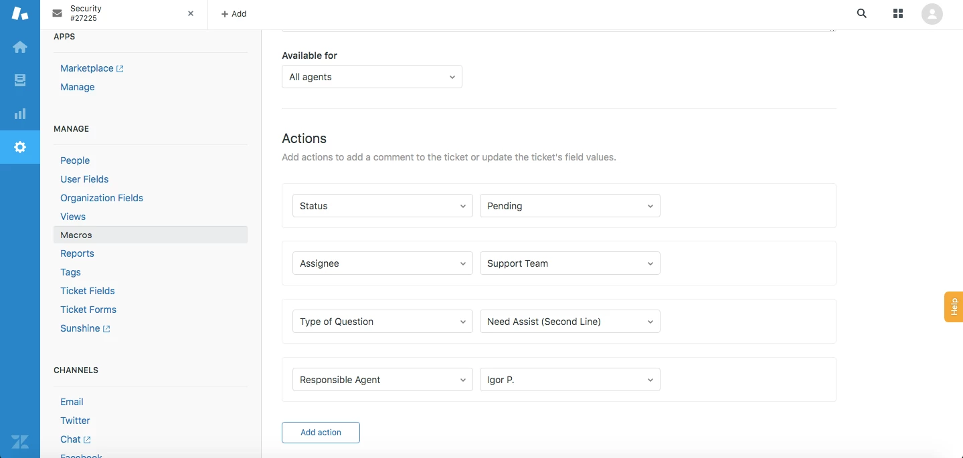Click the Admin gear icon
Screen dimensions: 963x458
[x=20, y=147]
